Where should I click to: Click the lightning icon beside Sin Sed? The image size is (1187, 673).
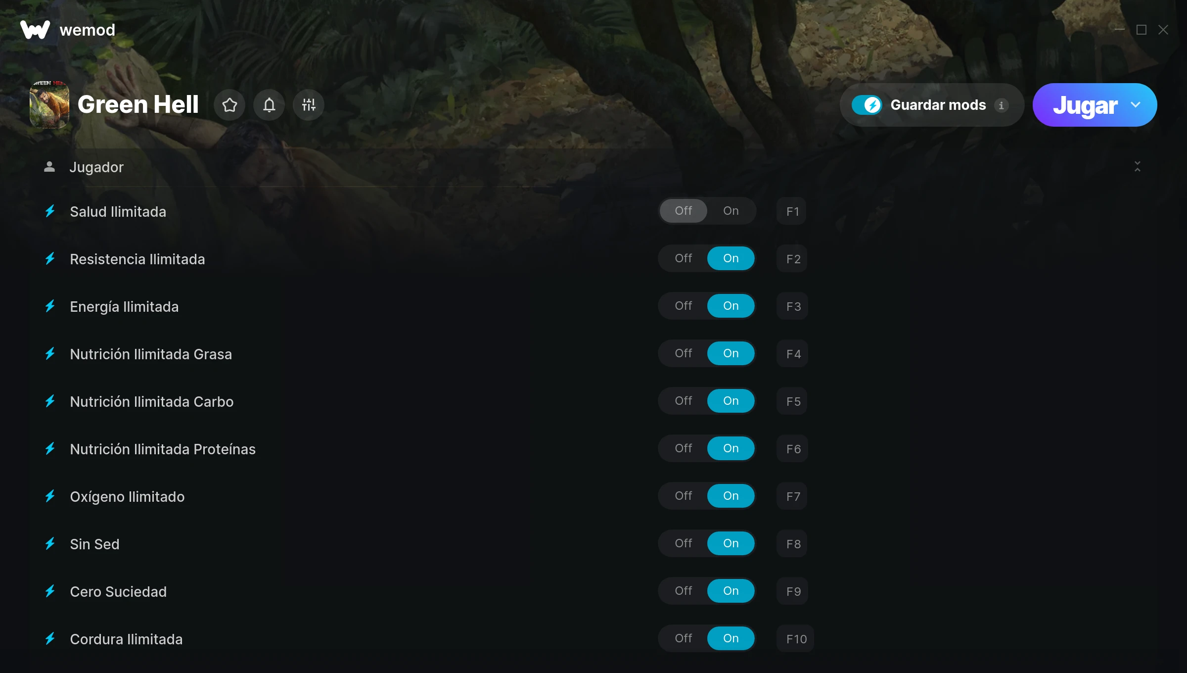[50, 544]
